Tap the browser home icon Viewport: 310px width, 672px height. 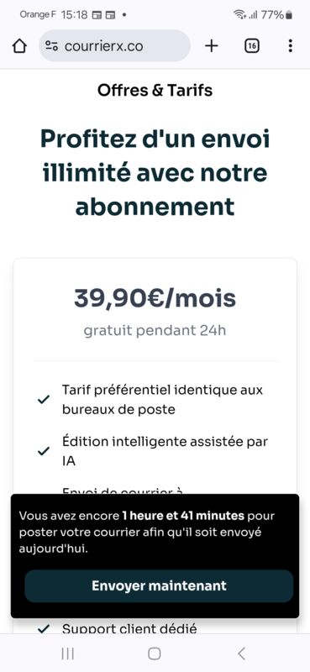(19, 46)
